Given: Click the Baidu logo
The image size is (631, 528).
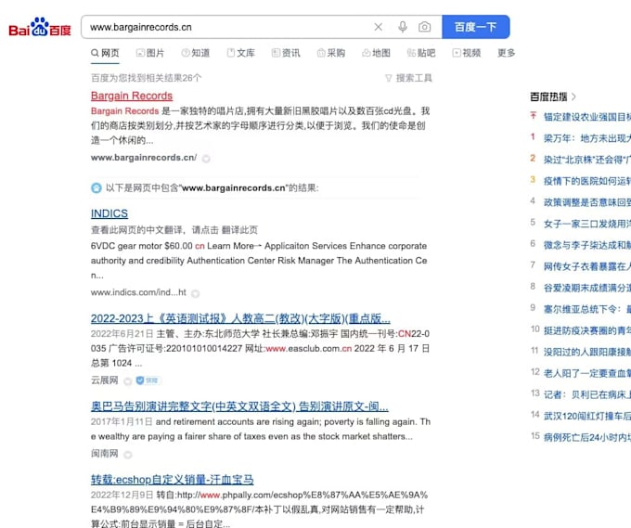Looking at the screenshot, I should click(x=39, y=27).
